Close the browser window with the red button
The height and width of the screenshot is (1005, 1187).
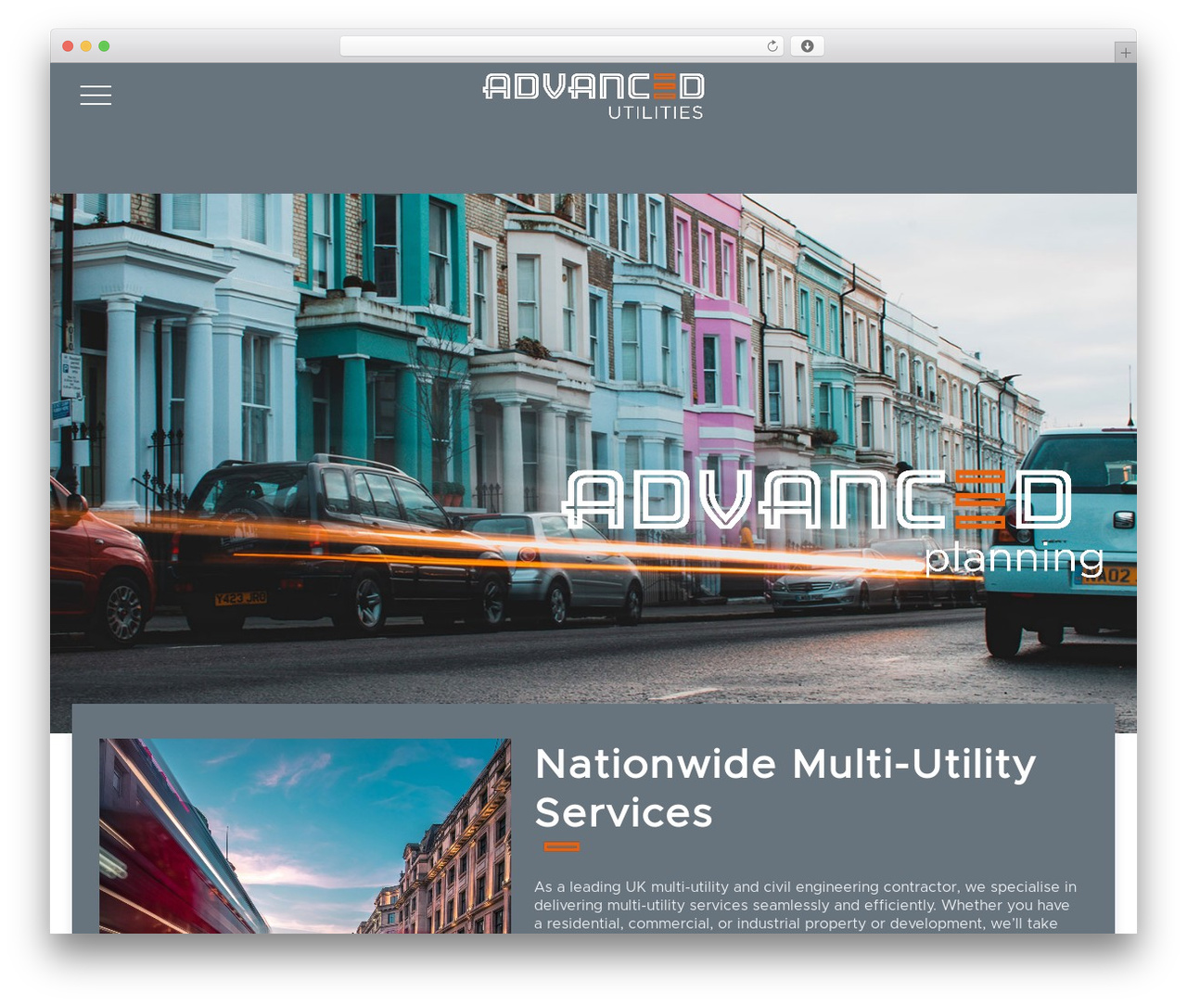[68, 46]
